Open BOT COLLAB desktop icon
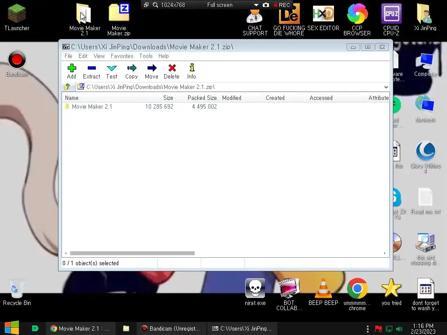 289,294
